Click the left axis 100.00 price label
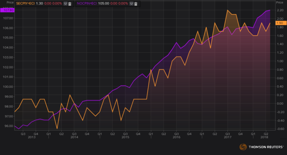This screenshot has height=155, width=287. (8, 87)
